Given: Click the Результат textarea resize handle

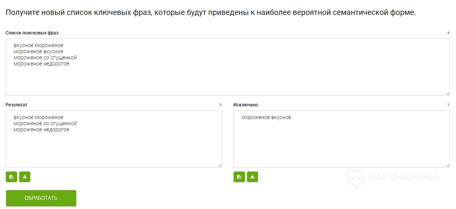Looking at the screenshot, I should (220, 165).
